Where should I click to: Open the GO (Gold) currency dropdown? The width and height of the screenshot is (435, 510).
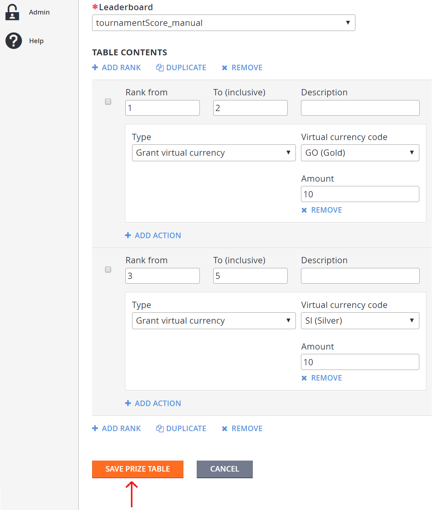360,153
